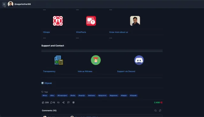Select the #reactjs tag
The height and width of the screenshot is (117, 204).
click(x=82, y=95)
